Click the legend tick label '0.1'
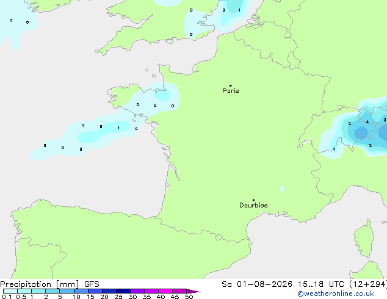387x299 pixels. 7,297
